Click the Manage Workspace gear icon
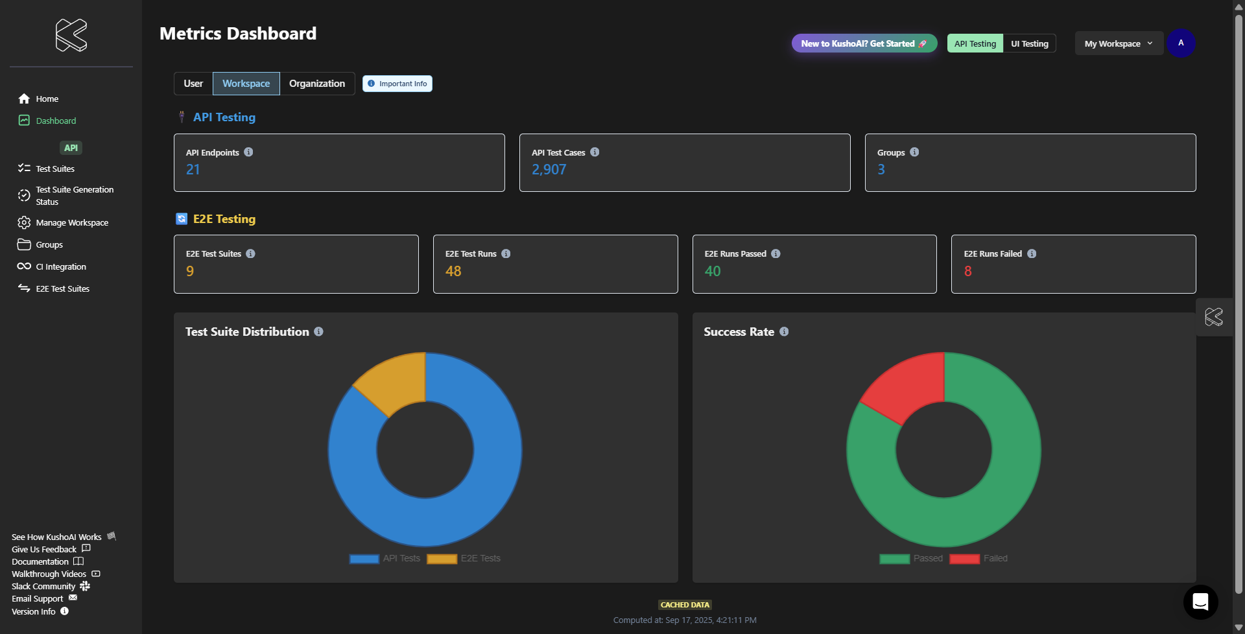 (x=24, y=222)
